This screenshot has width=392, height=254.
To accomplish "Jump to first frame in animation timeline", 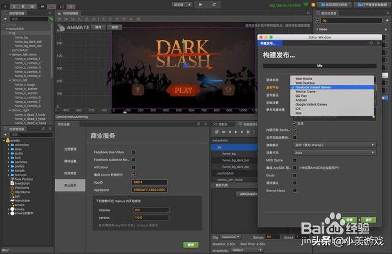I will pos(224,132).
